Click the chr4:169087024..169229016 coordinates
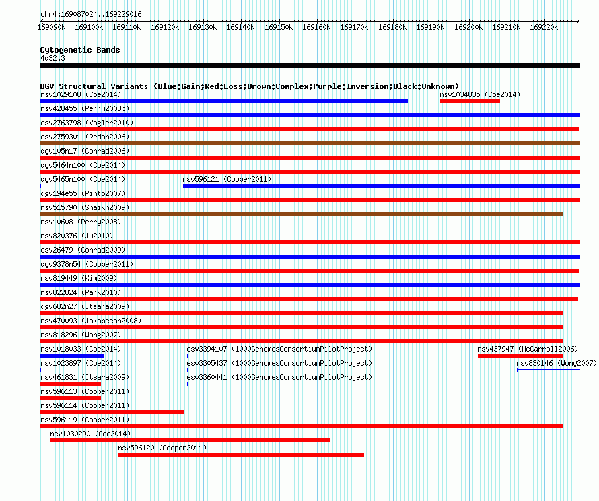This screenshot has height=501, width=599. 91,15
